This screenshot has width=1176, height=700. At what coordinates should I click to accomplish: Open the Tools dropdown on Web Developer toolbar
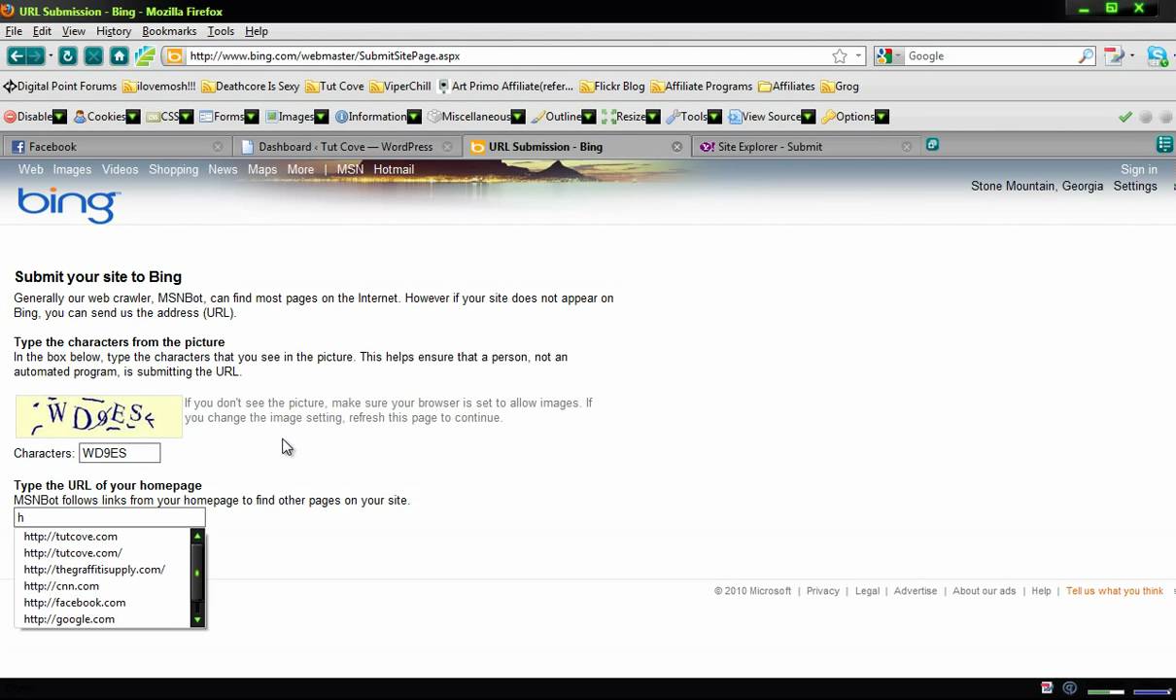pos(693,117)
